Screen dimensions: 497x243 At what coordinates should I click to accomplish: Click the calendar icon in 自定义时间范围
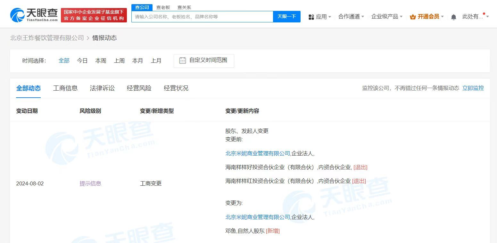[x=182, y=61]
